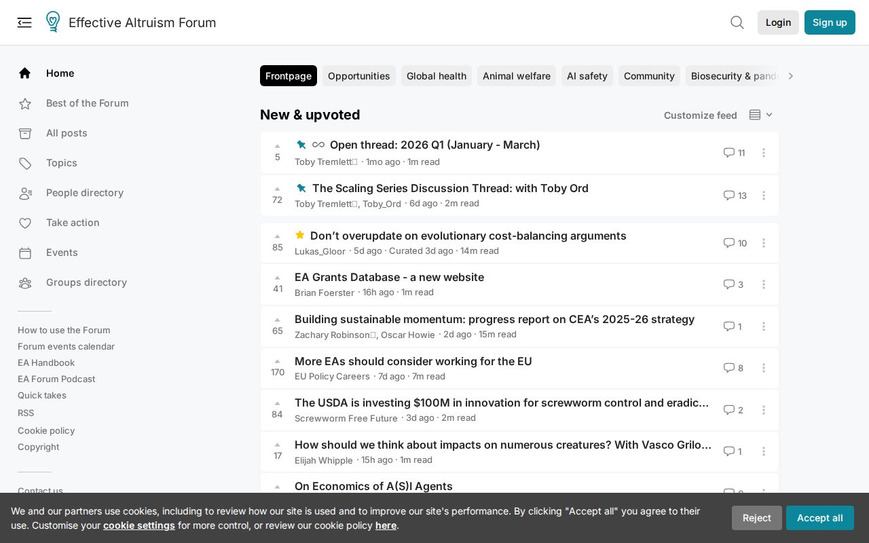The height and width of the screenshot is (543, 869).
Task: Click the pushpin icon on the Open thread post
Action: click(x=301, y=145)
